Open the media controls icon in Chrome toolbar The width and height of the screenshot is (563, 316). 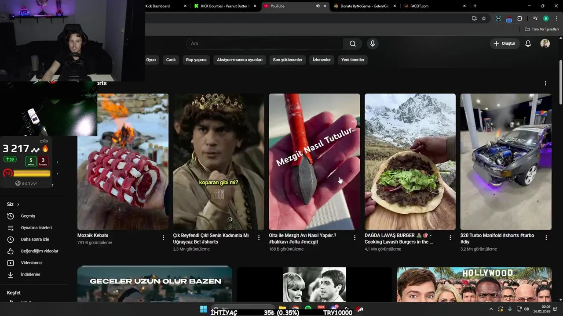tap(535, 18)
